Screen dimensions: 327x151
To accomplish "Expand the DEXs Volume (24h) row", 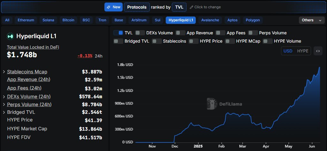I will (4, 97).
